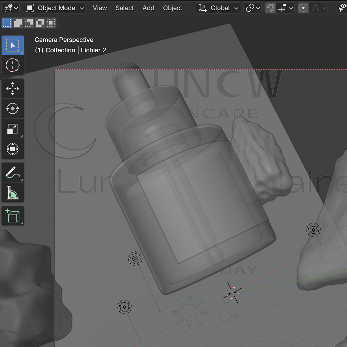Open the Object Mode dropdown
Viewport: 347px width, 347px height.
pyautogui.click(x=54, y=8)
